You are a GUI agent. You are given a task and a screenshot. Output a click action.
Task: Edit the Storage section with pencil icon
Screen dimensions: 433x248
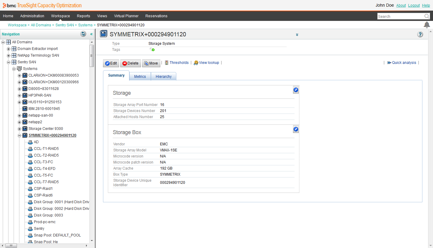[296, 90]
